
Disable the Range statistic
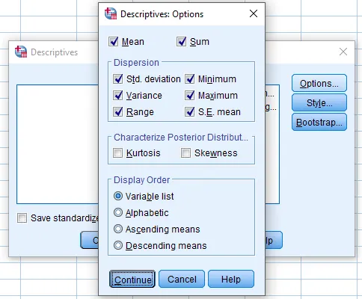click(x=117, y=112)
